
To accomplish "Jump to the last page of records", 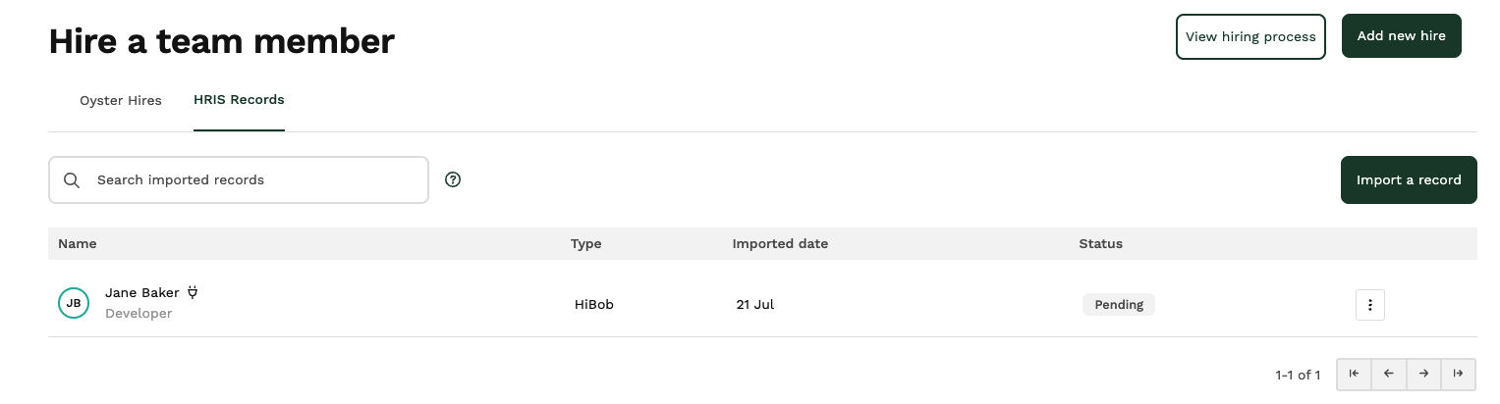I will (1458, 374).
